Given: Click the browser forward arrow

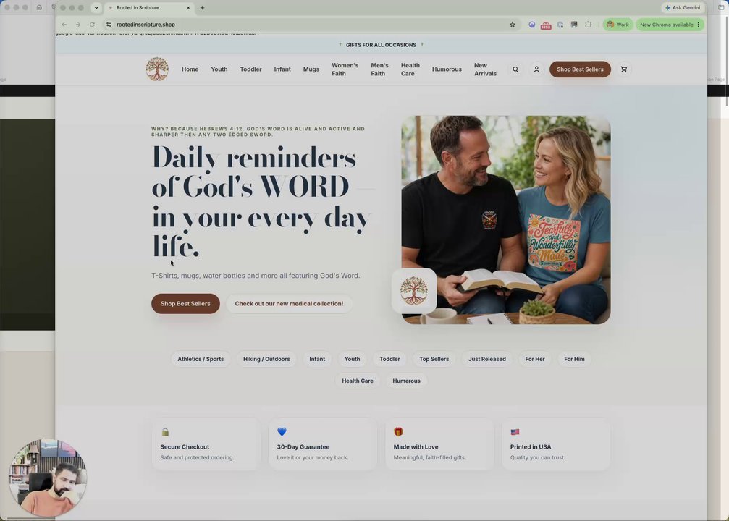Looking at the screenshot, I should 78,25.
